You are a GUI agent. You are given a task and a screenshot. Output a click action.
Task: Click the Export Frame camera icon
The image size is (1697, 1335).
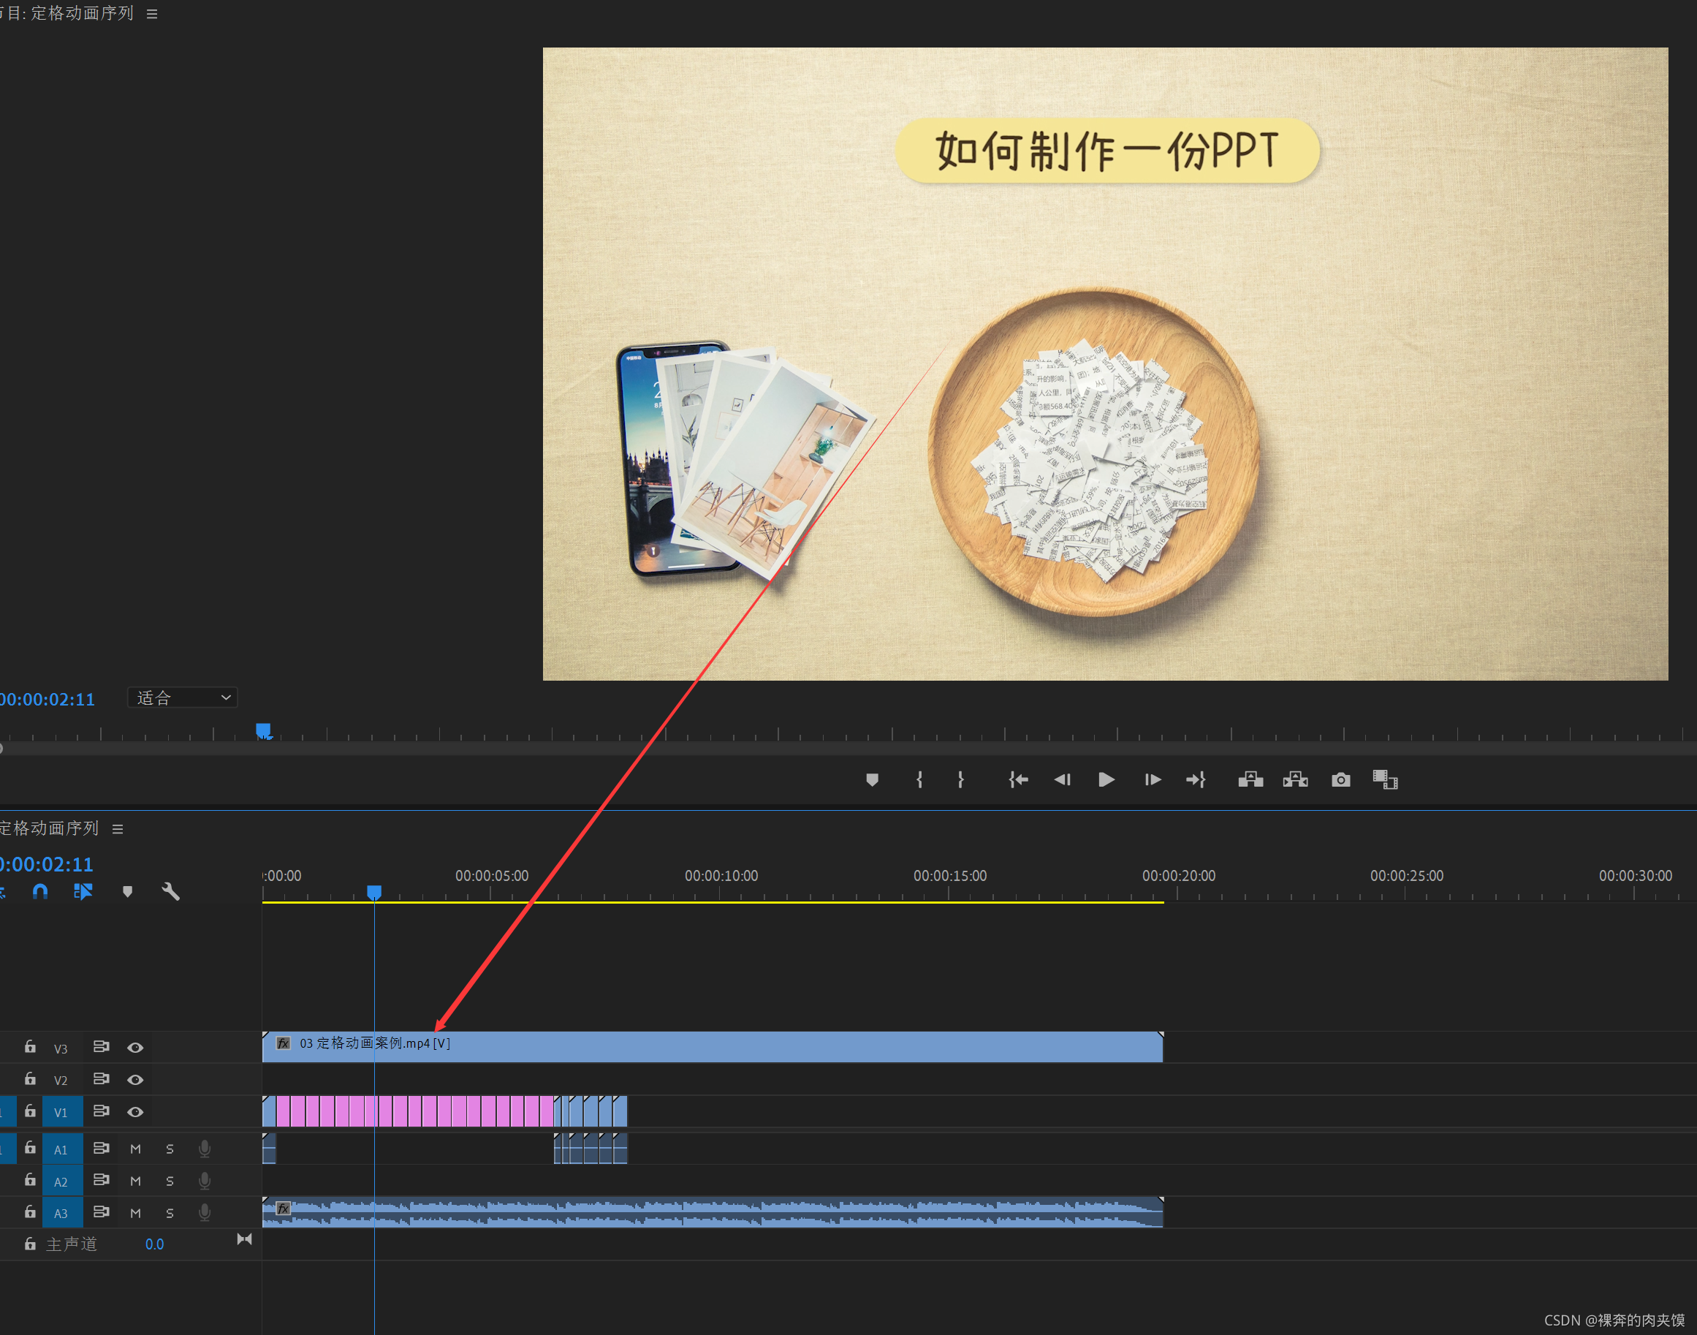pos(1341,779)
